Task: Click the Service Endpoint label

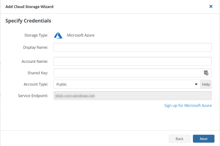Action: pyautogui.click(x=33, y=96)
